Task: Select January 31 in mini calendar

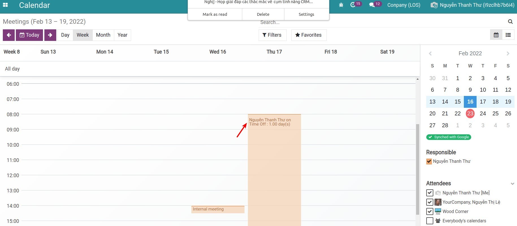Action: click(445, 78)
